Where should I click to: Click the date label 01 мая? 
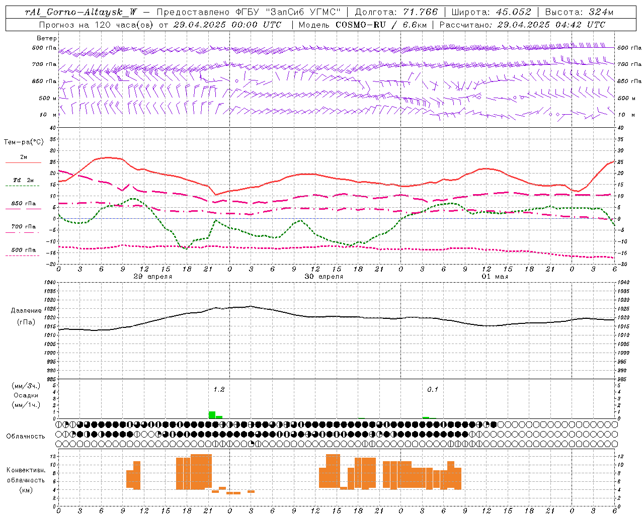coord(495,277)
